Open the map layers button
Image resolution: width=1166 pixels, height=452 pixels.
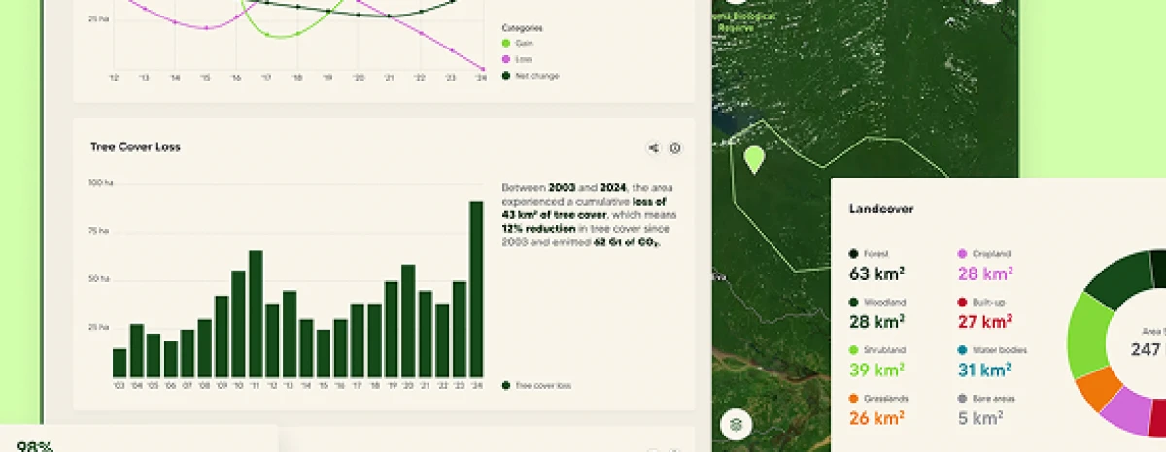click(x=737, y=424)
